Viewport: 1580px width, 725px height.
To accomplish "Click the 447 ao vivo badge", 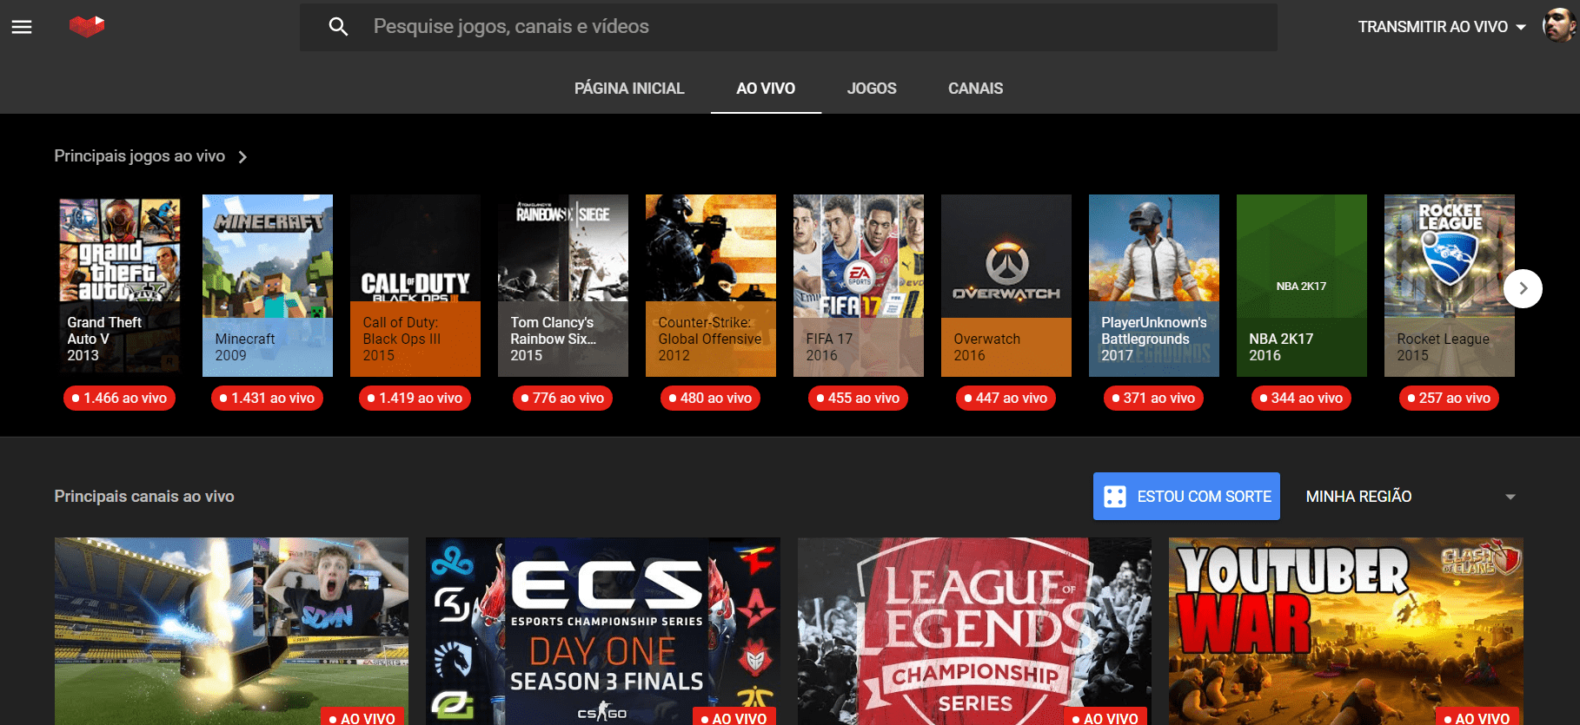I will [1006, 399].
